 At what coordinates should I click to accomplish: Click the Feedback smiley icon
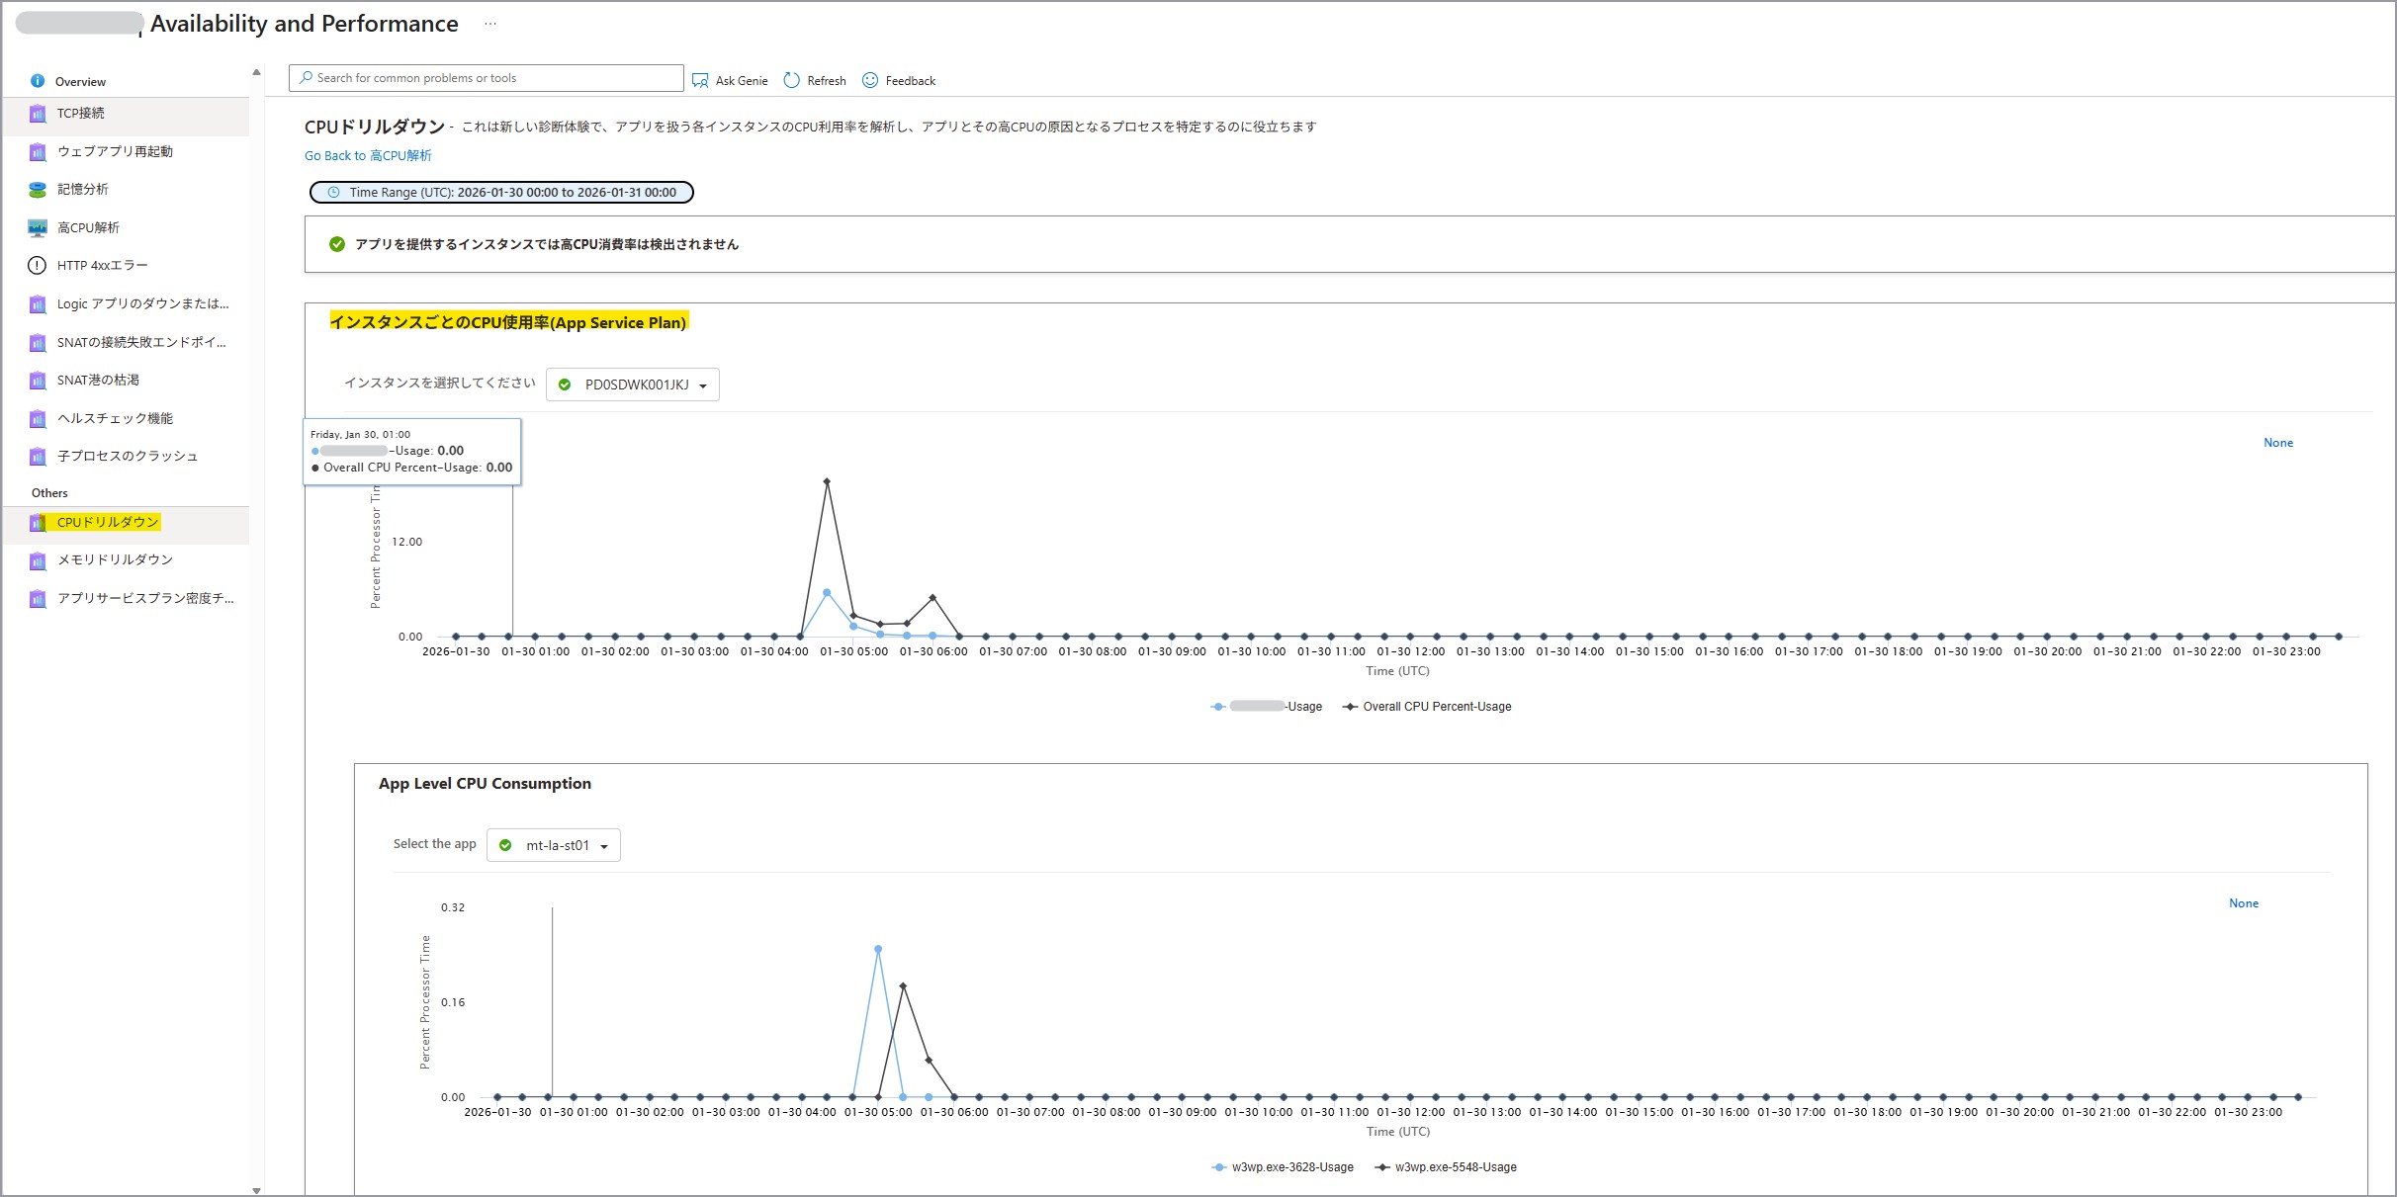pos(870,80)
